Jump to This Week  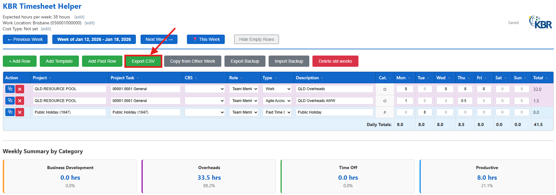[206, 39]
